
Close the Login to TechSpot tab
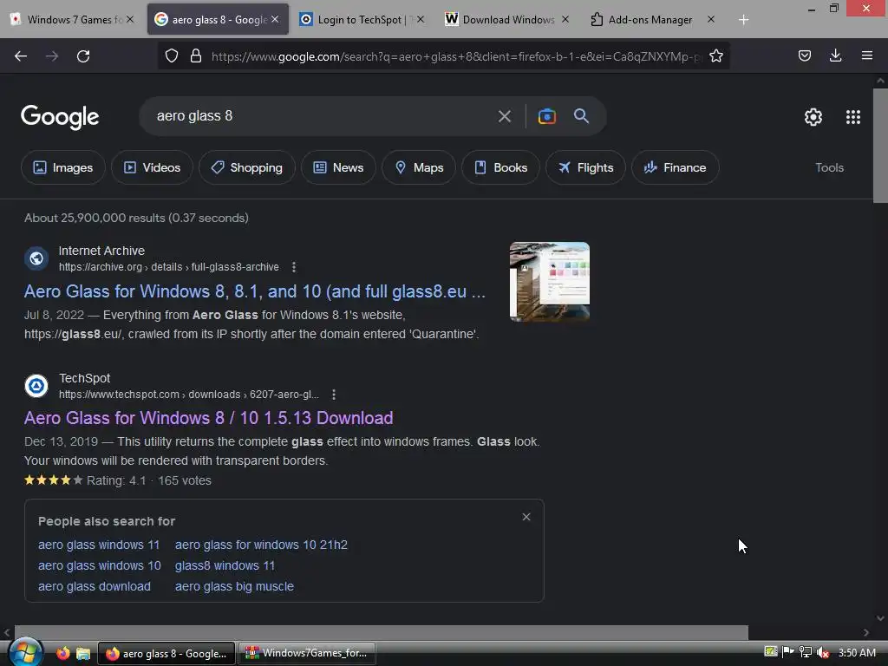click(x=421, y=19)
